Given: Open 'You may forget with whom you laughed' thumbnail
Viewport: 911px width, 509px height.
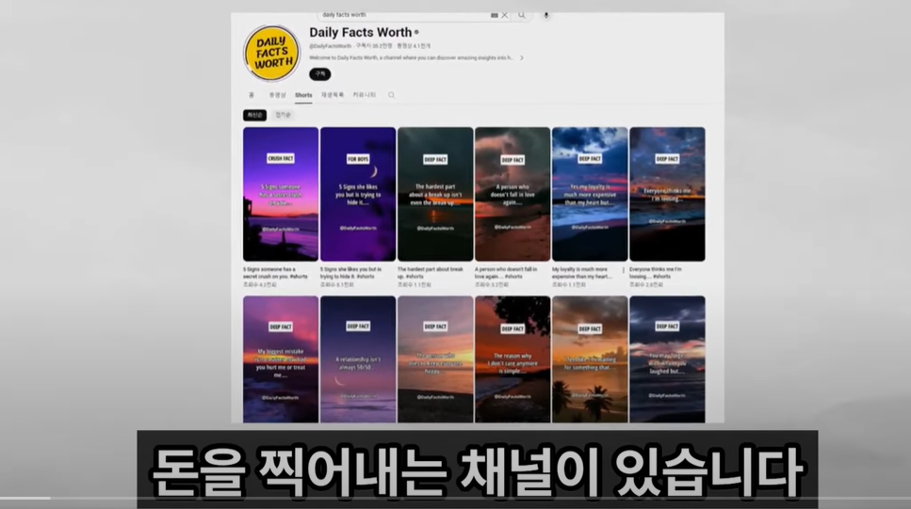Looking at the screenshot, I should [667, 359].
